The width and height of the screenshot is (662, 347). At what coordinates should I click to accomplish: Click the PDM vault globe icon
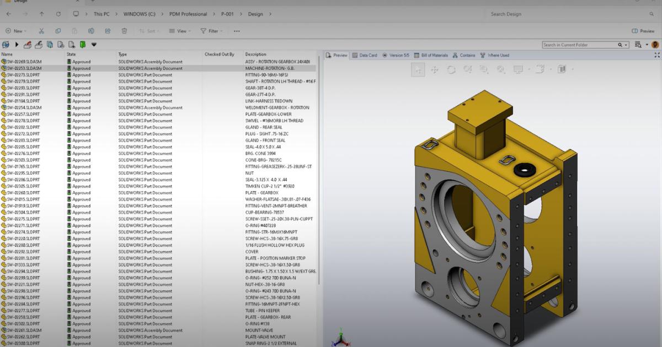(x=6, y=45)
